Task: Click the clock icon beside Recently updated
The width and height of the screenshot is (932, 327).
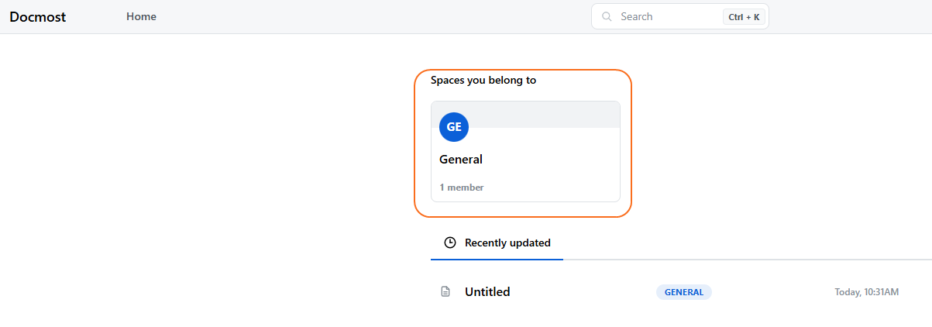Action: coord(449,243)
